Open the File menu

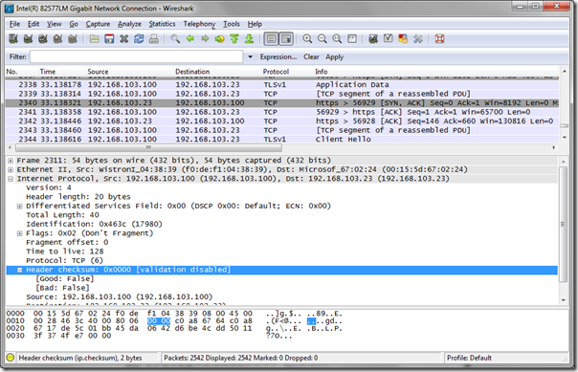coord(14,24)
